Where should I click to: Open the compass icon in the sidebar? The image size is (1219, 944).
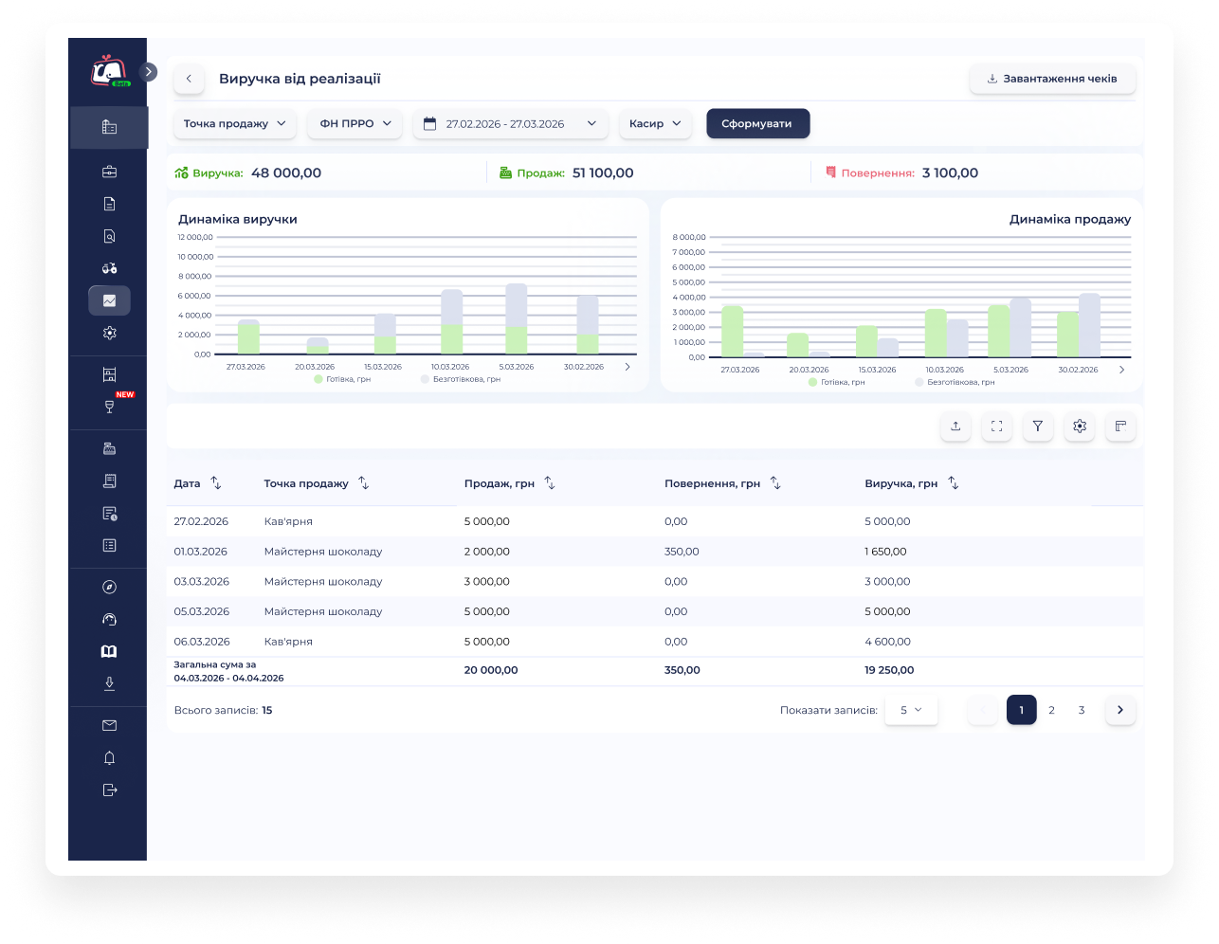pyautogui.click(x=109, y=587)
